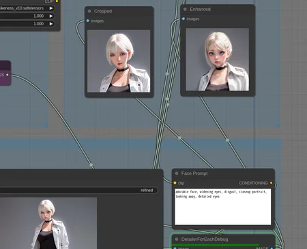The height and width of the screenshot is (249, 307).
Task: Increase the first 1.000 strength value with arrow
Action: click(x=51, y=16)
